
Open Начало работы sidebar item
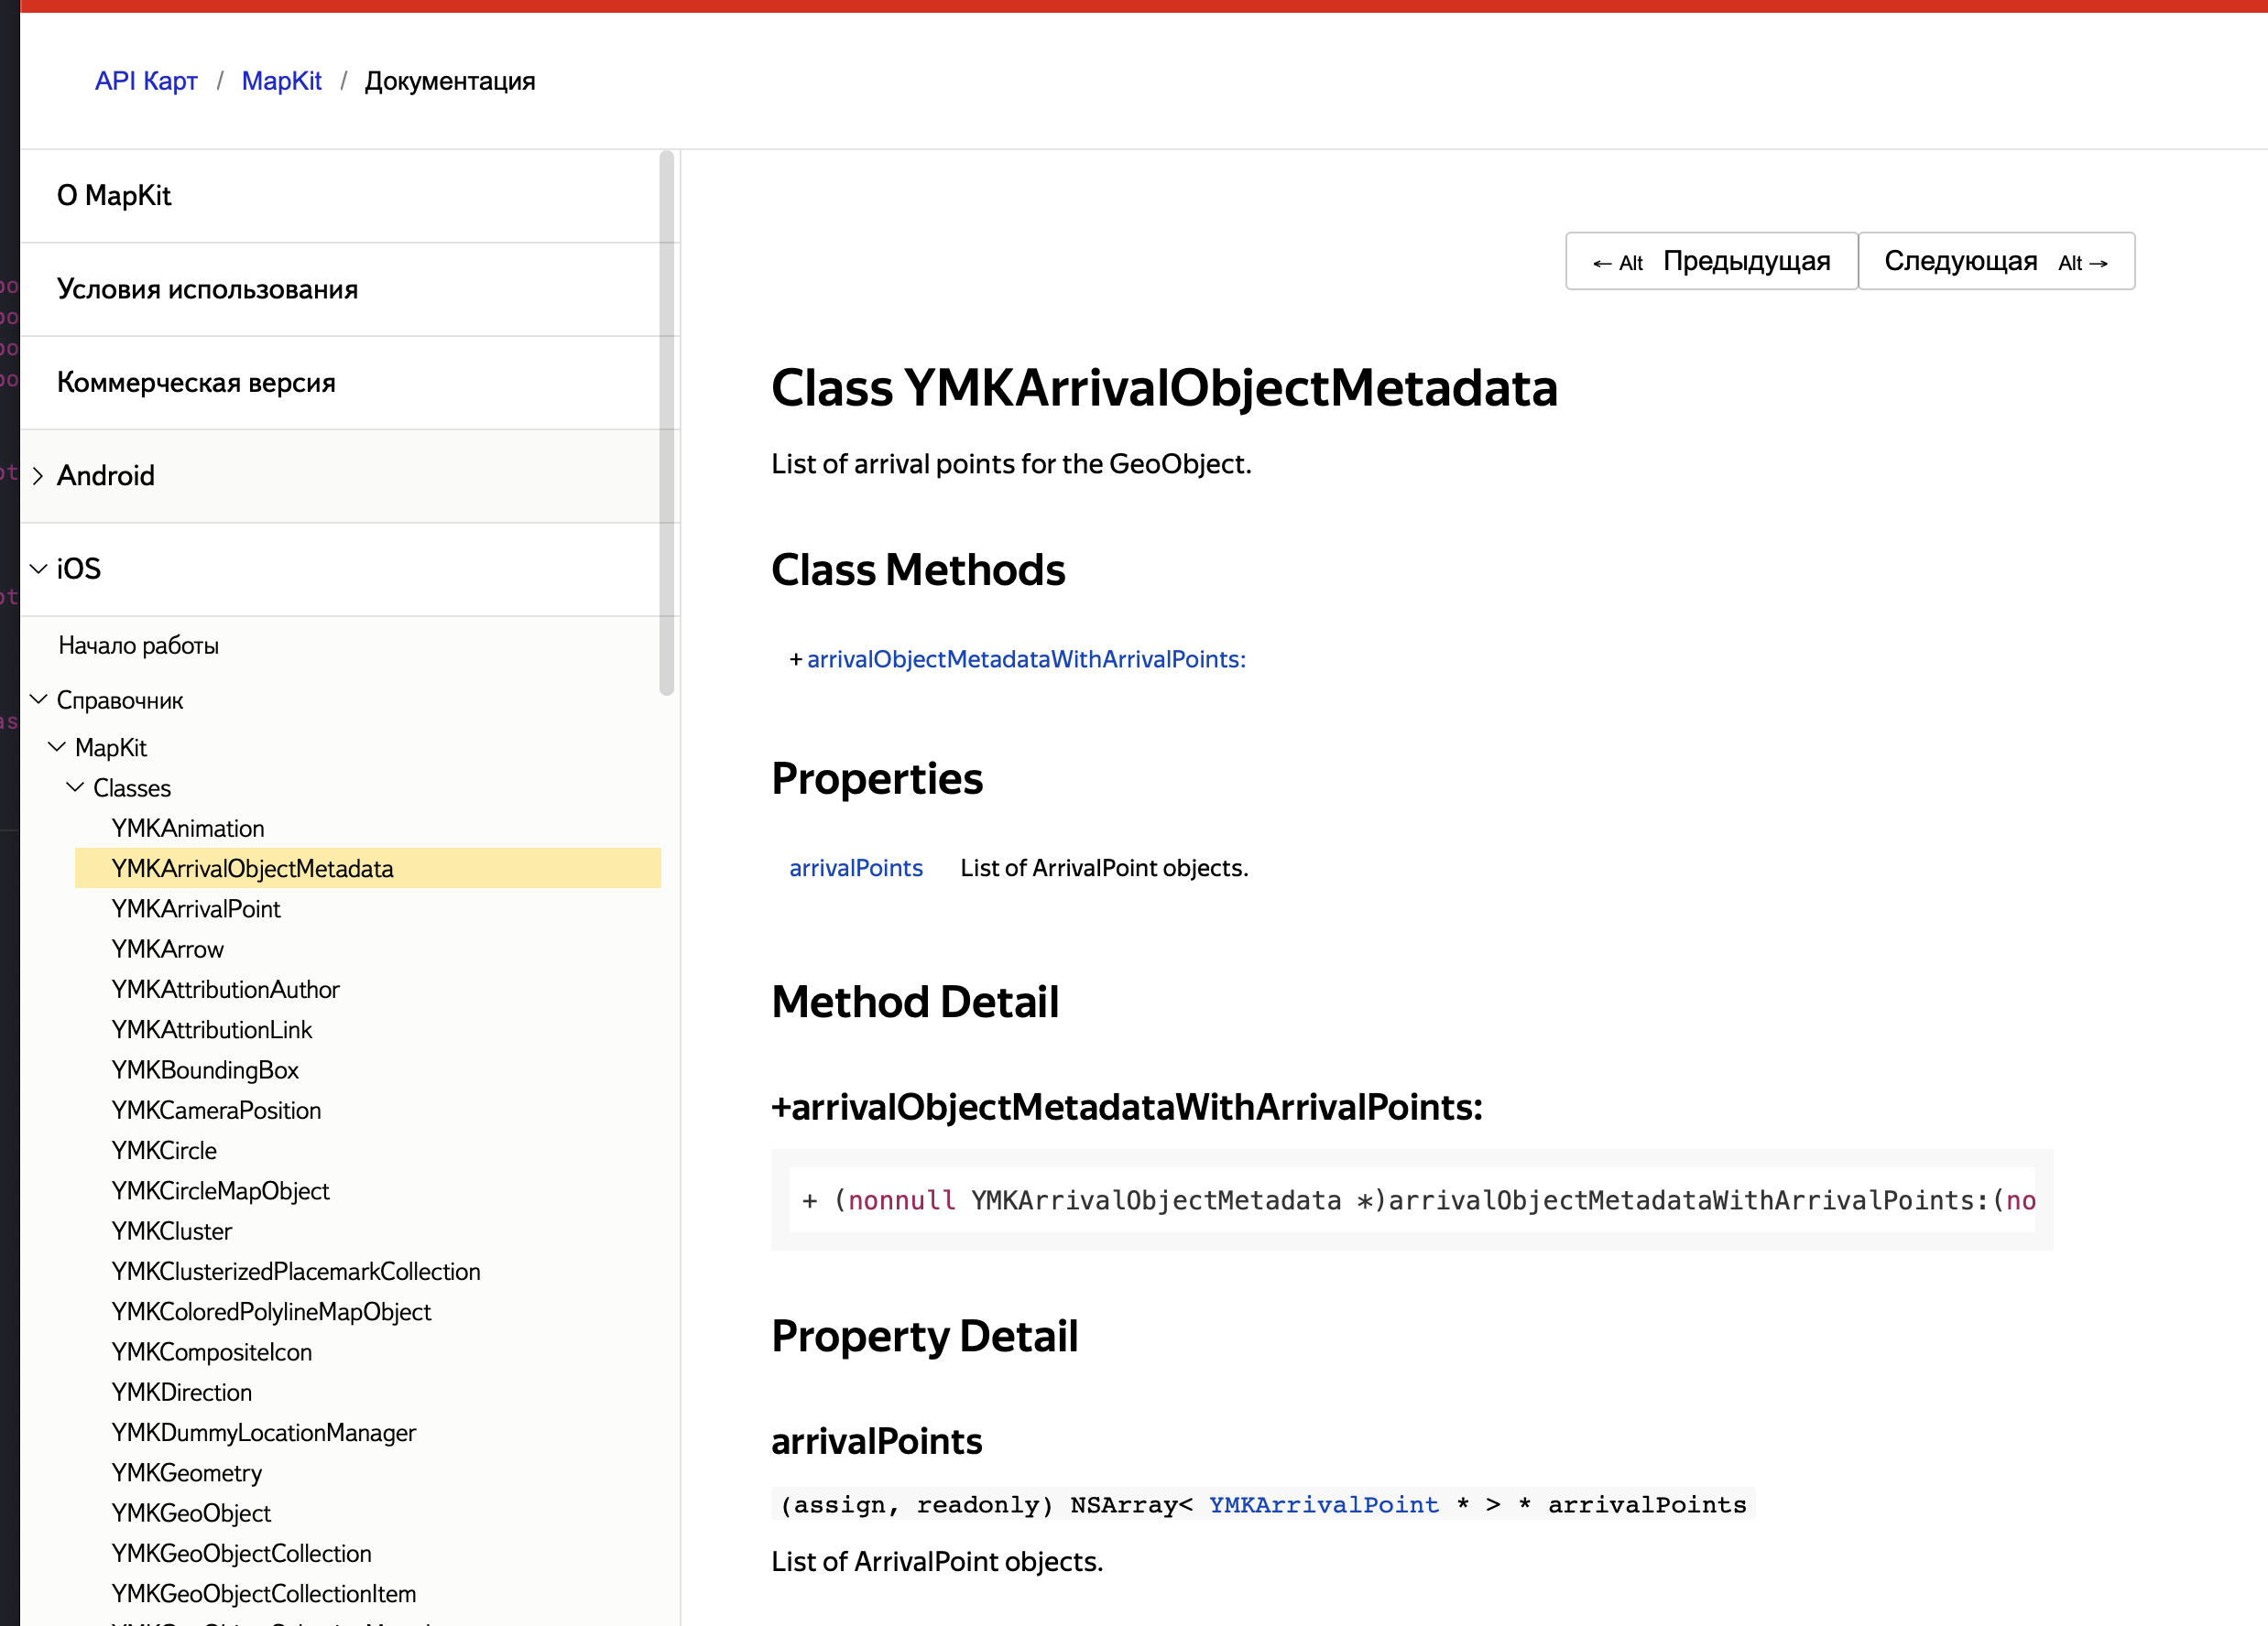pyautogui.click(x=139, y=645)
